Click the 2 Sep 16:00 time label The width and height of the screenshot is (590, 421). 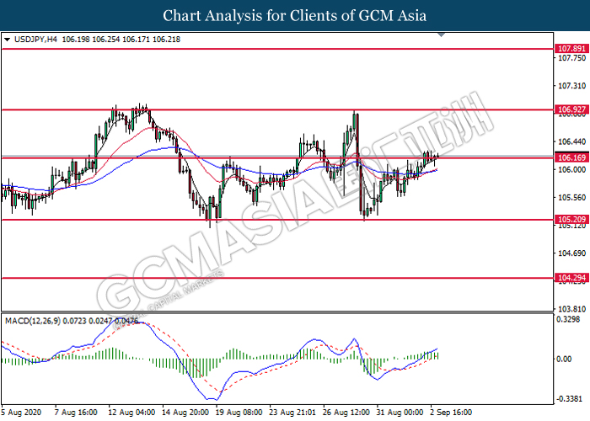451,413
